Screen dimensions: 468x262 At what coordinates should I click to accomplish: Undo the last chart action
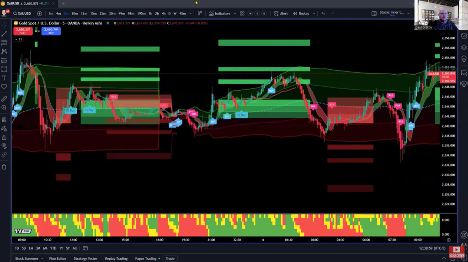[x=323, y=13]
